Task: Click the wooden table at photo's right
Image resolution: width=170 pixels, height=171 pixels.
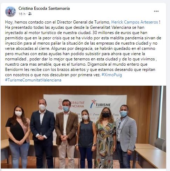Action: point(150,156)
